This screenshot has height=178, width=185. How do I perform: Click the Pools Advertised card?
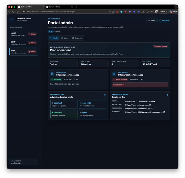(125, 63)
